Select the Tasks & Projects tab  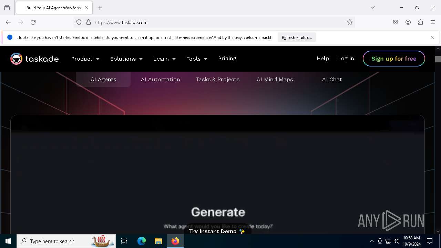click(x=218, y=80)
